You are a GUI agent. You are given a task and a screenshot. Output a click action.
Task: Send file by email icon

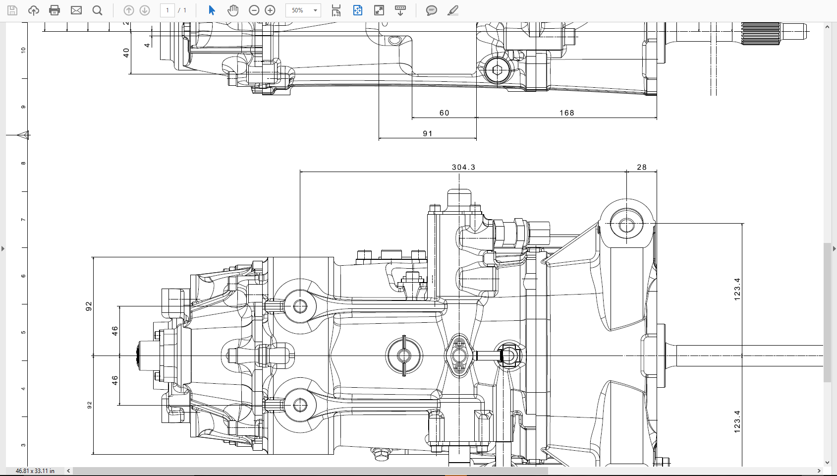click(76, 10)
